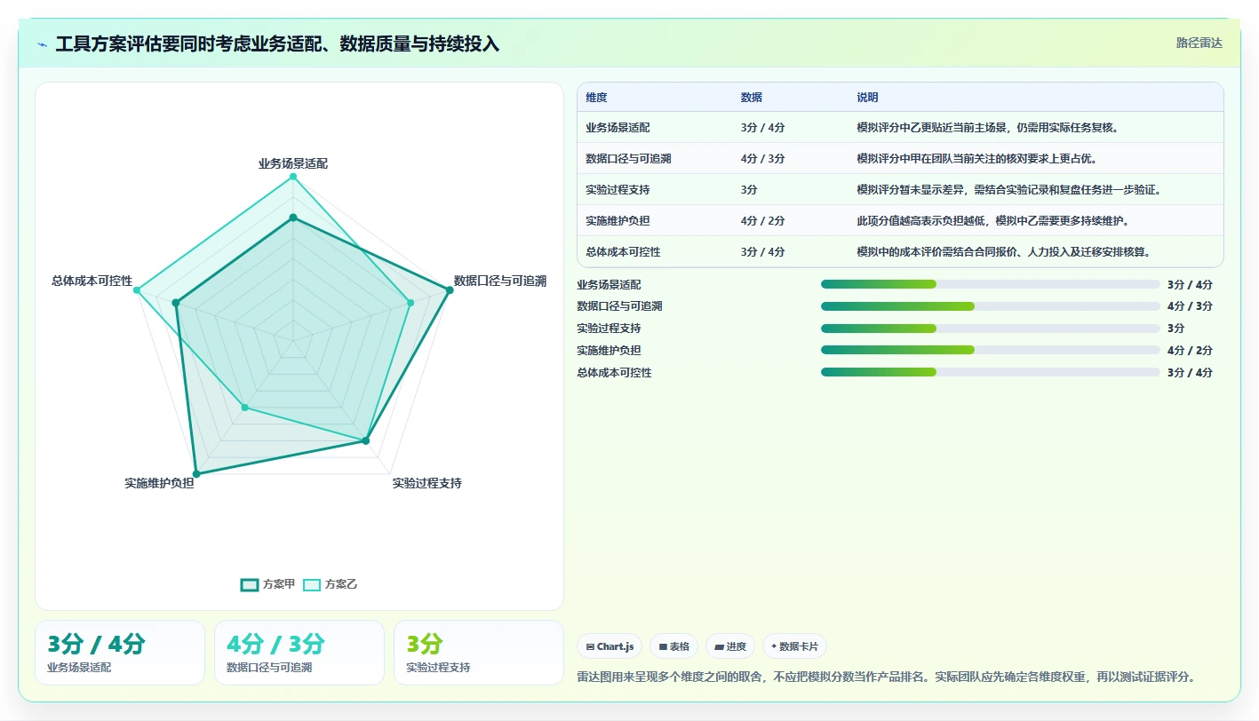Click the radar axis label 业务场景适配

click(293, 164)
